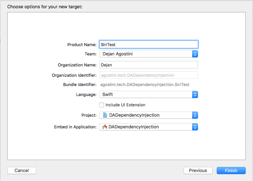
Task: Dismiss the dialog with Cancel
Action: coord(22,170)
